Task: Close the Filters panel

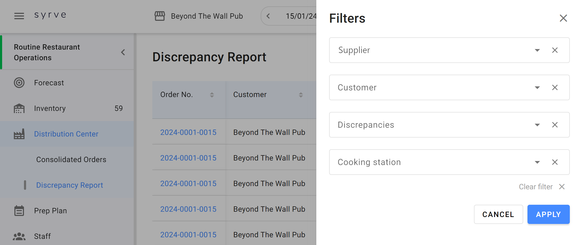Action: pos(563,18)
